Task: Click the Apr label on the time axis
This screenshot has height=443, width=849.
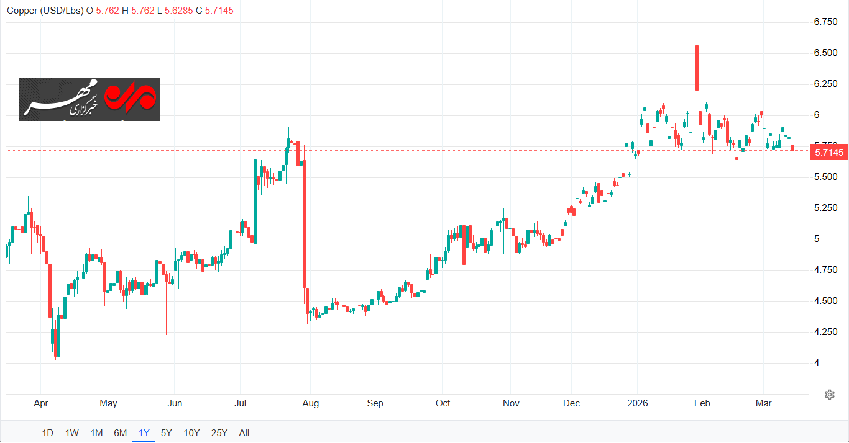Action: tap(41, 403)
